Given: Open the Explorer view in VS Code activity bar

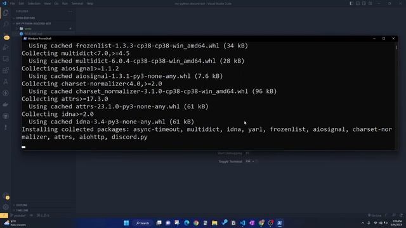Looking at the screenshot, I should tap(6, 13).
